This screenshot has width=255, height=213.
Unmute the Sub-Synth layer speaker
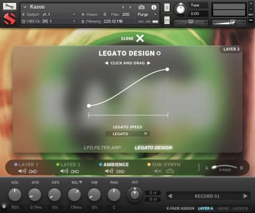click(x=158, y=171)
